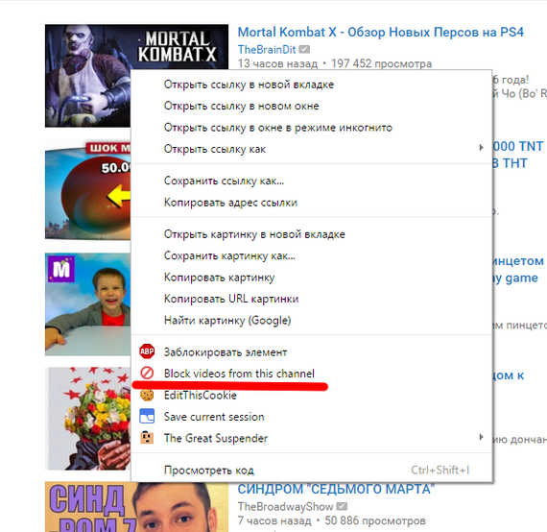Open the smiling boy video thumbnail
547x532 pixels.
(88, 304)
